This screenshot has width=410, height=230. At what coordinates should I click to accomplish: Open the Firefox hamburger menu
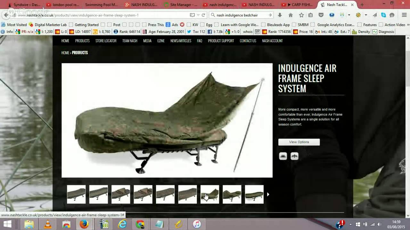pyautogui.click(x=404, y=15)
